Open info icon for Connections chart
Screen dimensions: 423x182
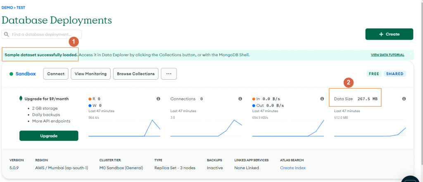(240, 99)
